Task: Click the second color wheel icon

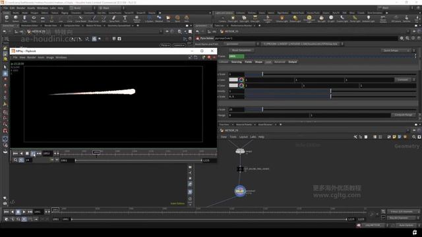Action: coord(241,86)
